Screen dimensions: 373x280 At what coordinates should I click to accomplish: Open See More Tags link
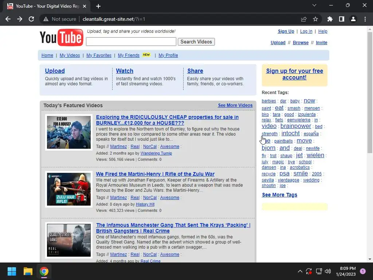[x=279, y=195]
